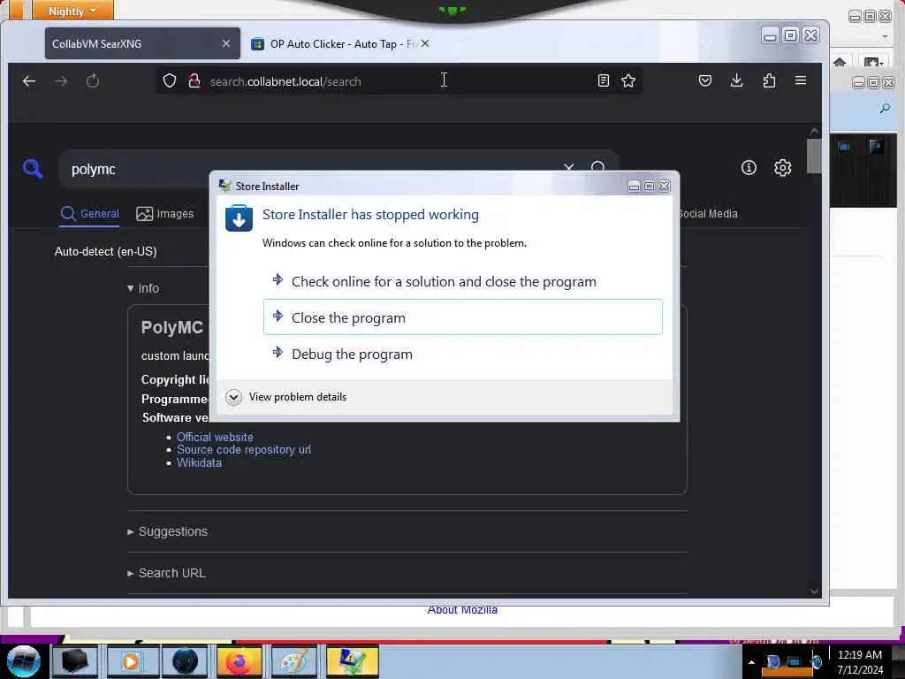Show hidden system tray icons arrow
This screenshot has width=905, height=679.
pyautogui.click(x=751, y=662)
